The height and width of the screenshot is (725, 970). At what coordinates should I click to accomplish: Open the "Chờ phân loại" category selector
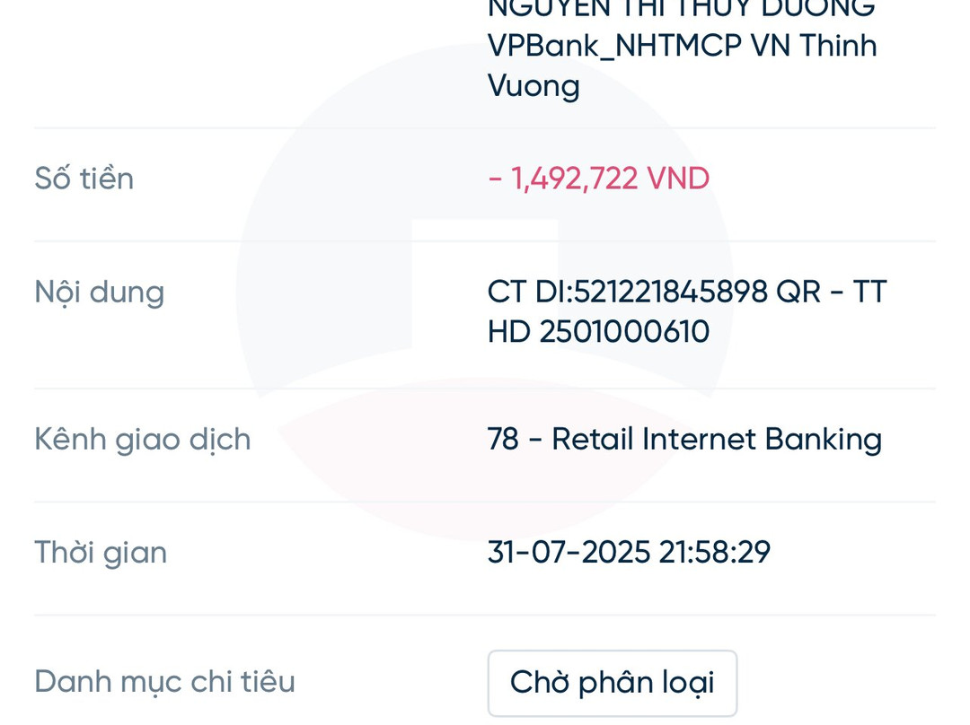pos(612,683)
